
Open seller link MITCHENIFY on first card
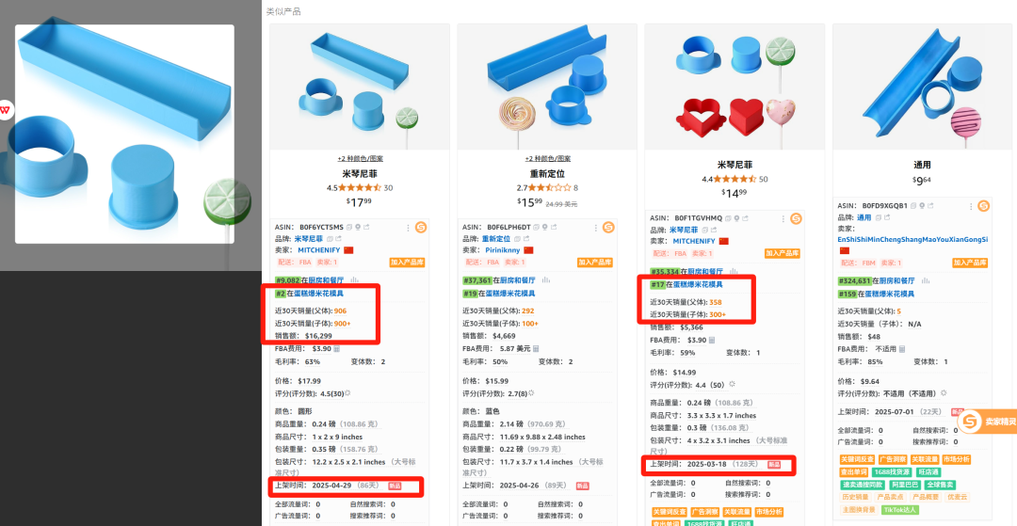point(319,249)
